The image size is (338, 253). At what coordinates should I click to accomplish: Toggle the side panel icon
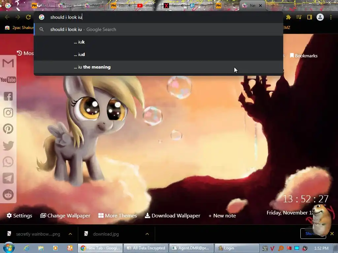(310, 17)
